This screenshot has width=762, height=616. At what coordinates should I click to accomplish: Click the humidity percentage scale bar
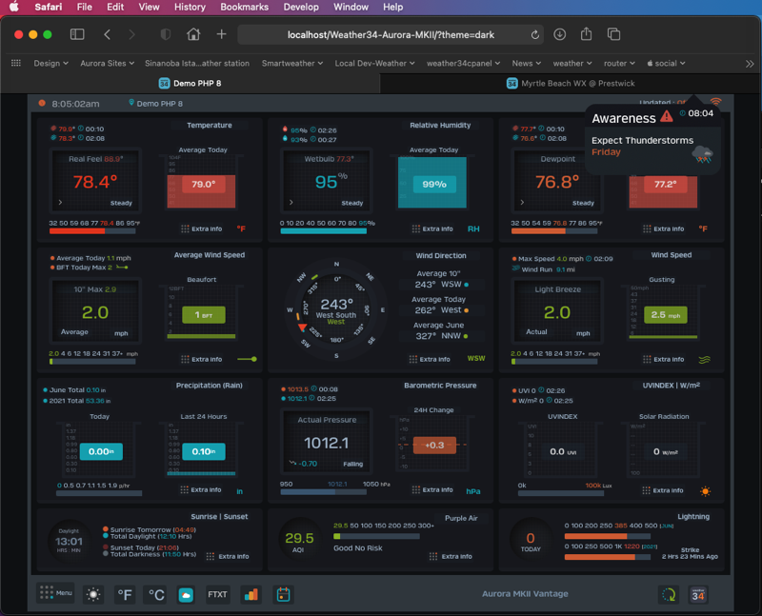coord(323,231)
